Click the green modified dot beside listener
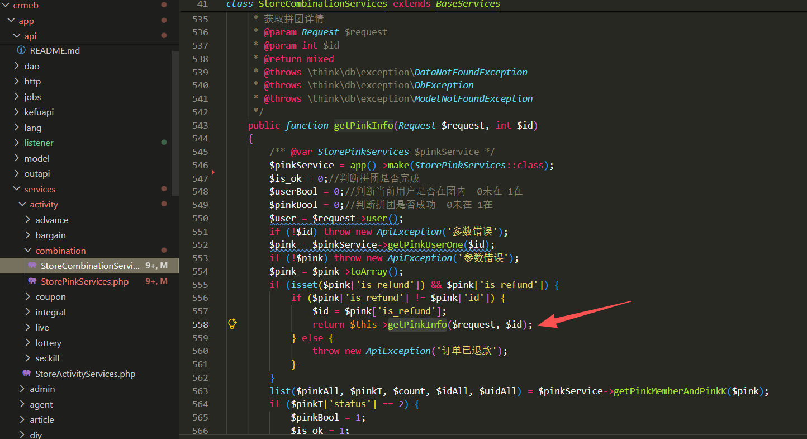This screenshot has width=807, height=439. pos(164,143)
